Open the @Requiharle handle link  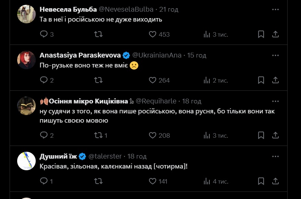point(156,101)
